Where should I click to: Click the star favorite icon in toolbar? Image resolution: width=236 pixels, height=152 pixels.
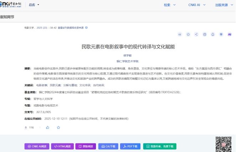coord(188,35)
